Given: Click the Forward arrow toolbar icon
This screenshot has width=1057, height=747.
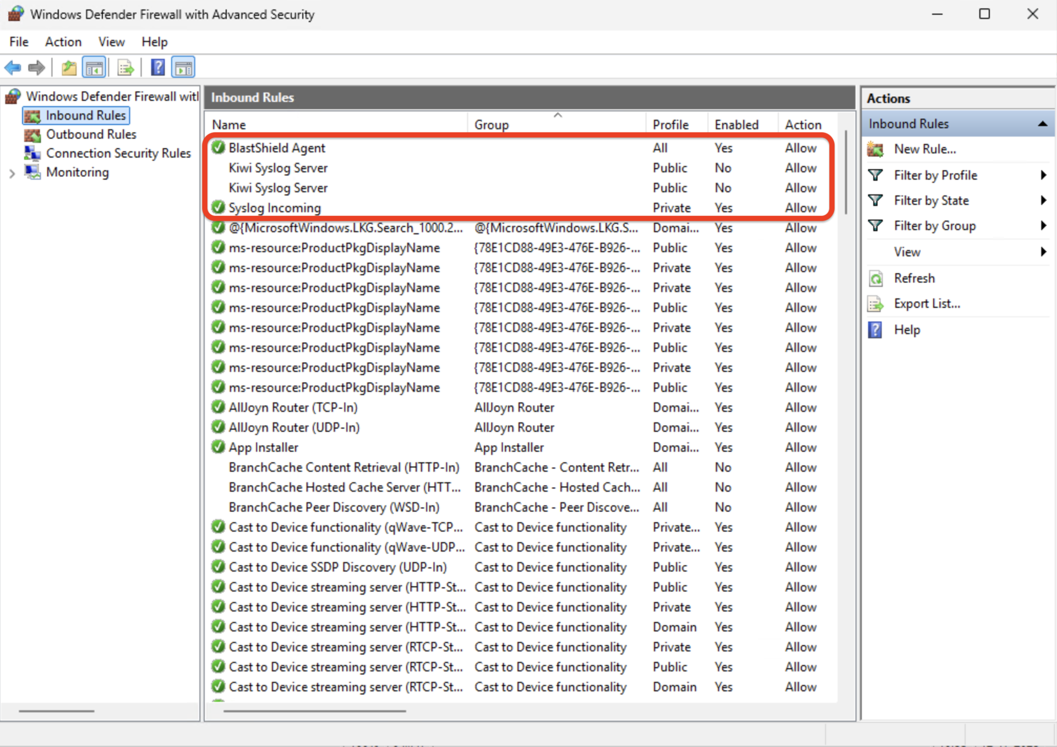Looking at the screenshot, I should point(36,68).
